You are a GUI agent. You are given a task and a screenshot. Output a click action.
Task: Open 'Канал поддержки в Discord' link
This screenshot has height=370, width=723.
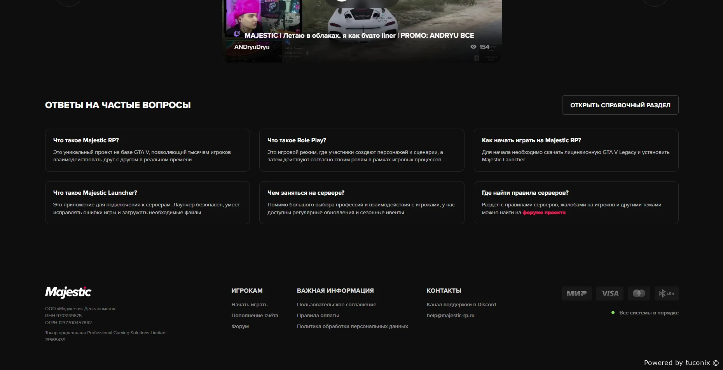(461, 305)
